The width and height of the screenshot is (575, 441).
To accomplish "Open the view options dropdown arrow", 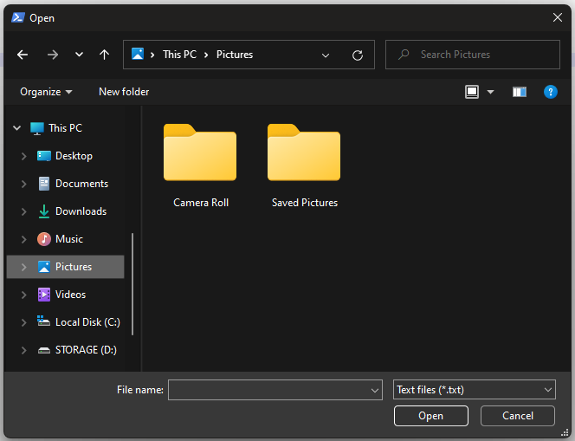I will point(490,92).
